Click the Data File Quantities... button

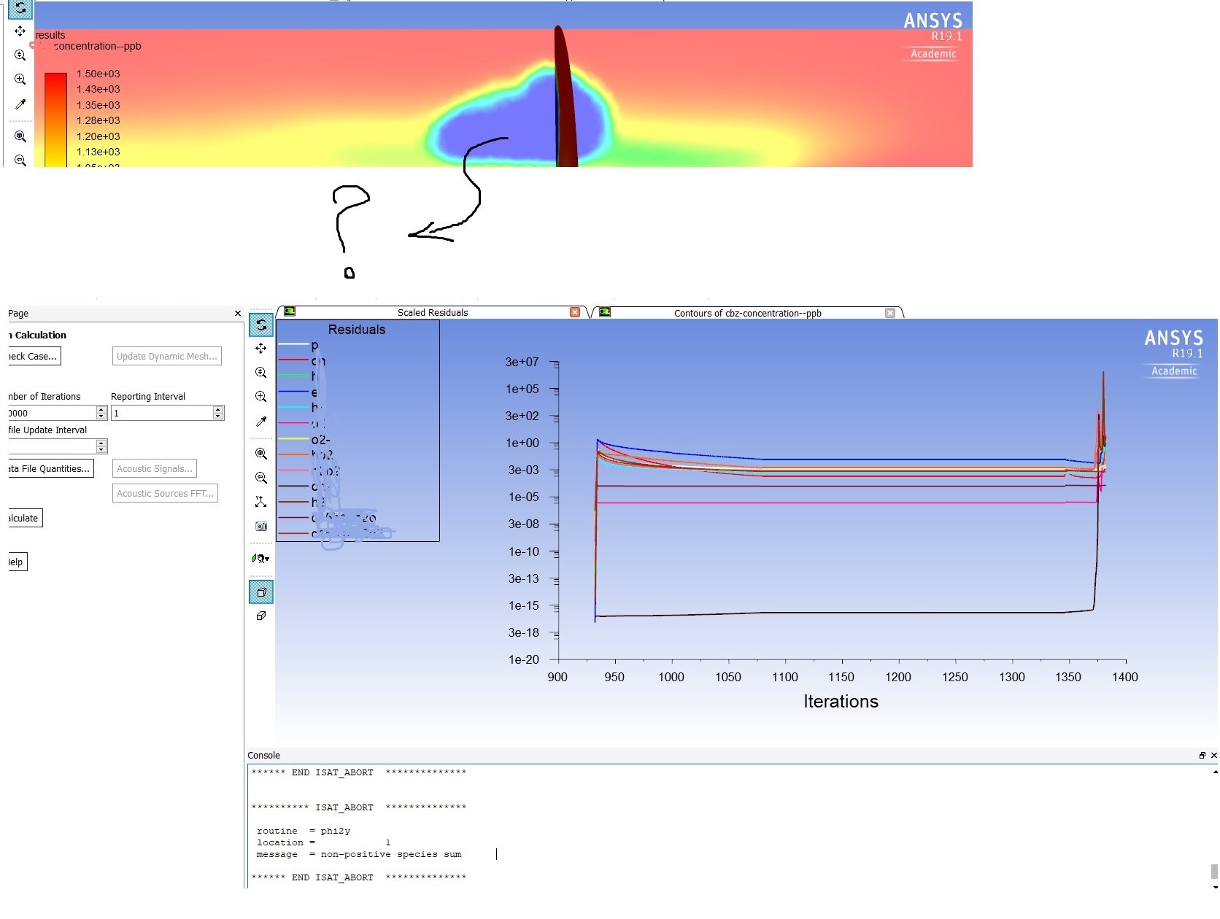(50, 469)
